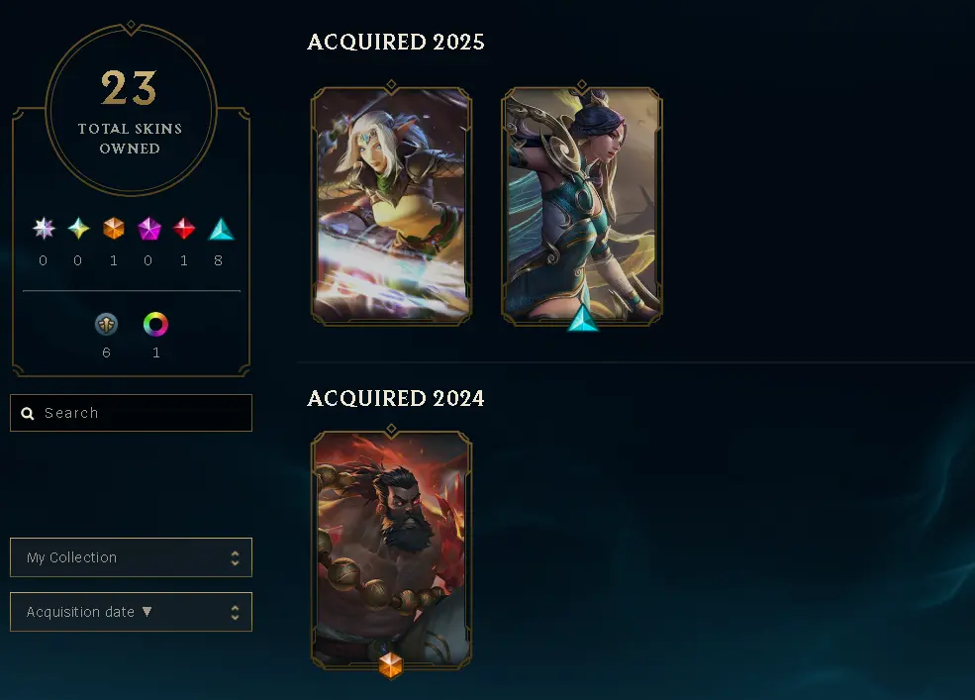Click the magnifying glass search icon

pyautogui.click(x=28, y=413)
